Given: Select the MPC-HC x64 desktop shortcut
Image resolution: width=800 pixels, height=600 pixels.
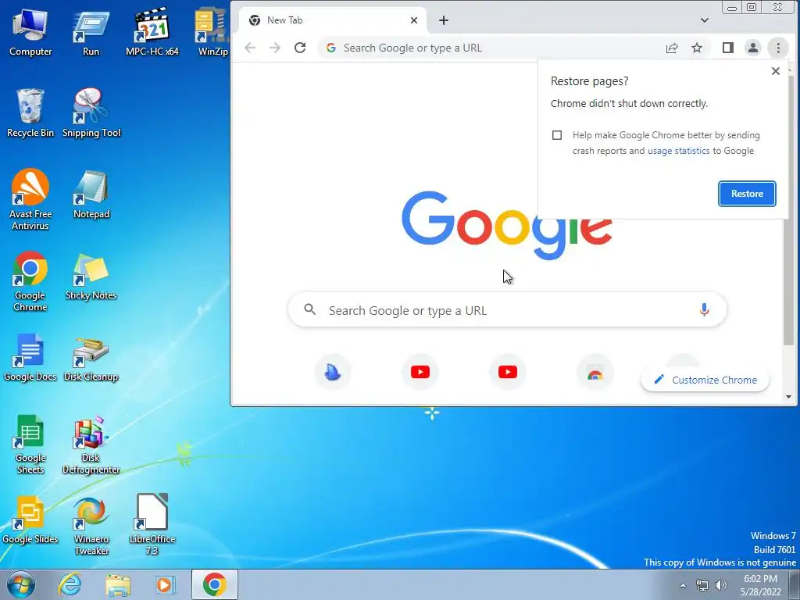Looking at the screenshot, I should pyautogui.click(x=152, y=32).
